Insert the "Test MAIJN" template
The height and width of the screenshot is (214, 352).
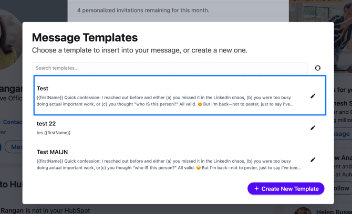click(x=168, y=159)
